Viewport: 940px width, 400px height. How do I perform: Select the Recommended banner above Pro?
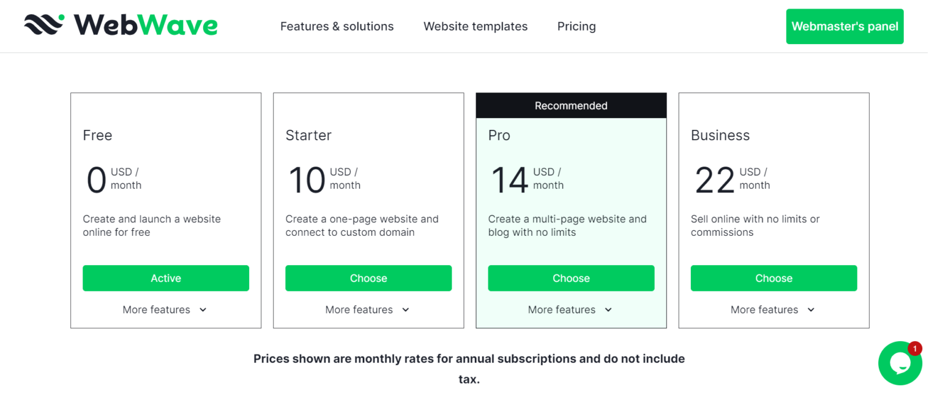point(571,105)
